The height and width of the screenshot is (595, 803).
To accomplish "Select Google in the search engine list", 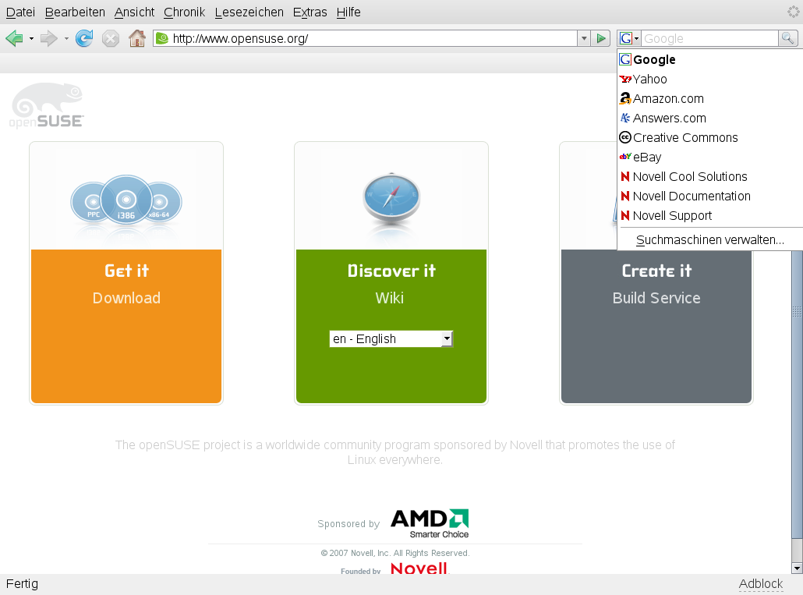I will [709, 59].
